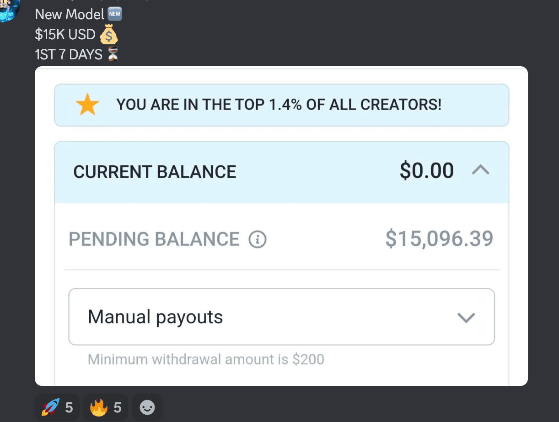Click the gold star icon in banner
This screenshot has height=422, width=559.
click(x=87, y=105)
